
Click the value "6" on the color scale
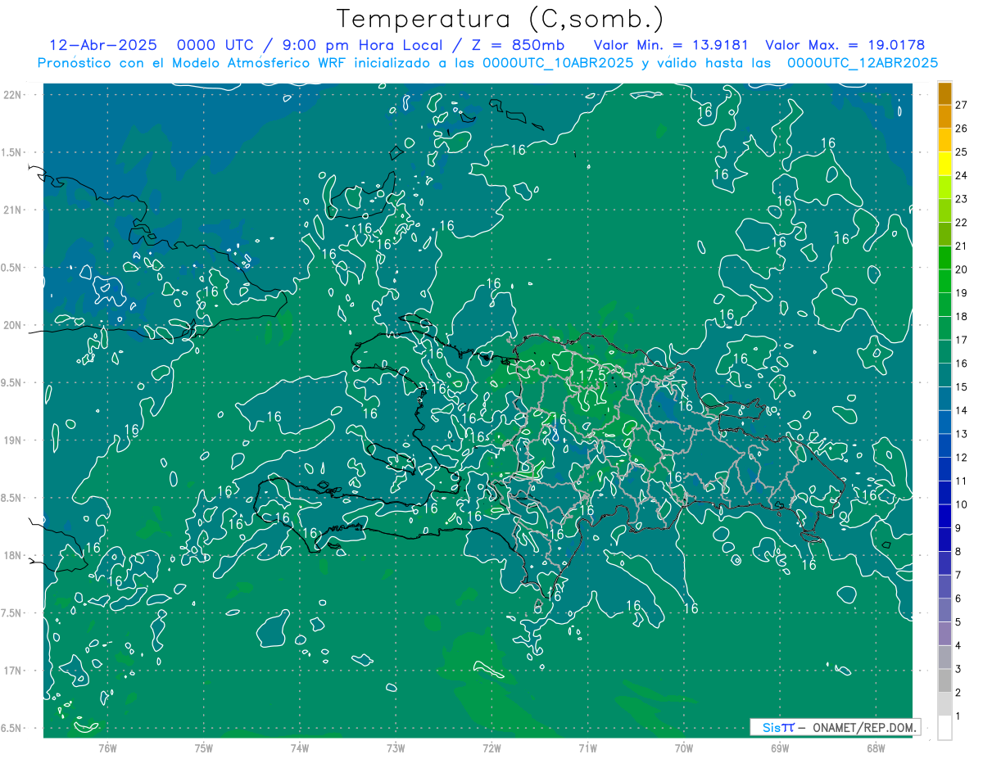pyautogui.click(x=959, y=598)
